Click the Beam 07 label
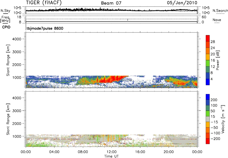Screen dimensions: 228x158 (x=111, y=3)
